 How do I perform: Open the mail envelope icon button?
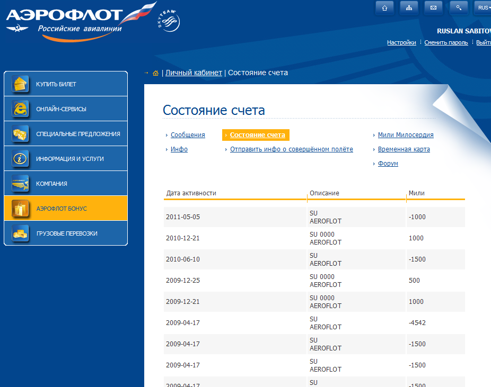pyautogui.click(x=433, y=8)
